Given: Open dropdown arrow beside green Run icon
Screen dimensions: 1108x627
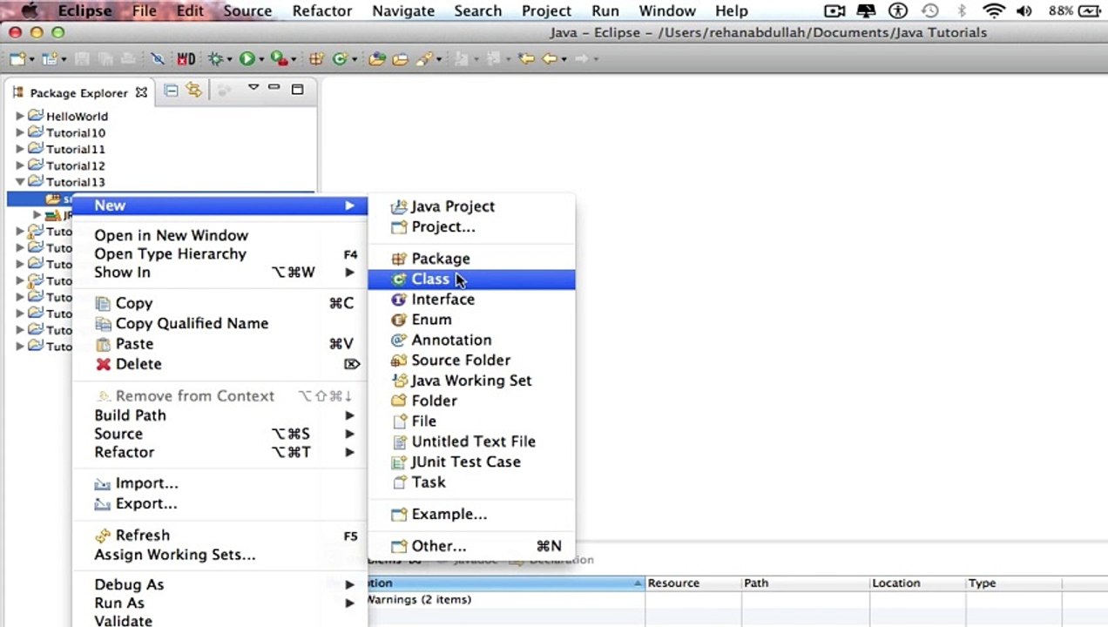Looking at the screenshot, I should [x=261, y=59].
